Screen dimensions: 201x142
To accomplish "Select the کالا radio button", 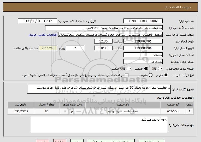I will click(159, 69).
